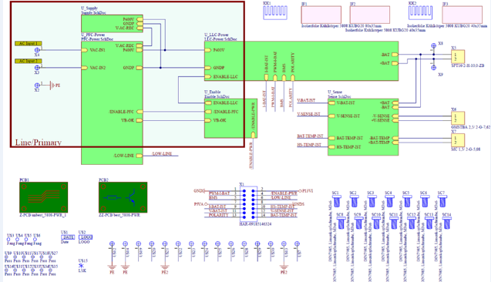Click the US2 LOGO symbol
This screenshot has height=282, width=491.
86,237
